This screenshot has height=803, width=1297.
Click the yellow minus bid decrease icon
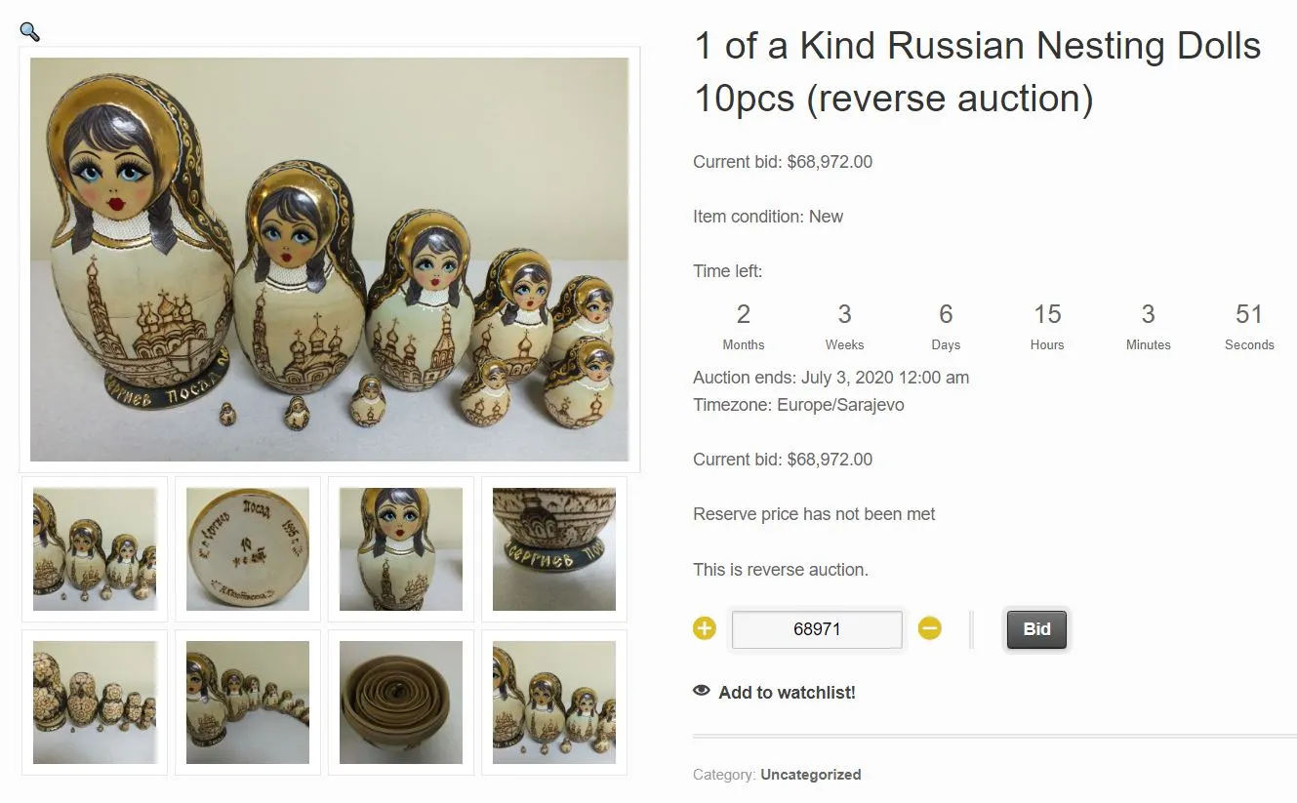point(930,628)
